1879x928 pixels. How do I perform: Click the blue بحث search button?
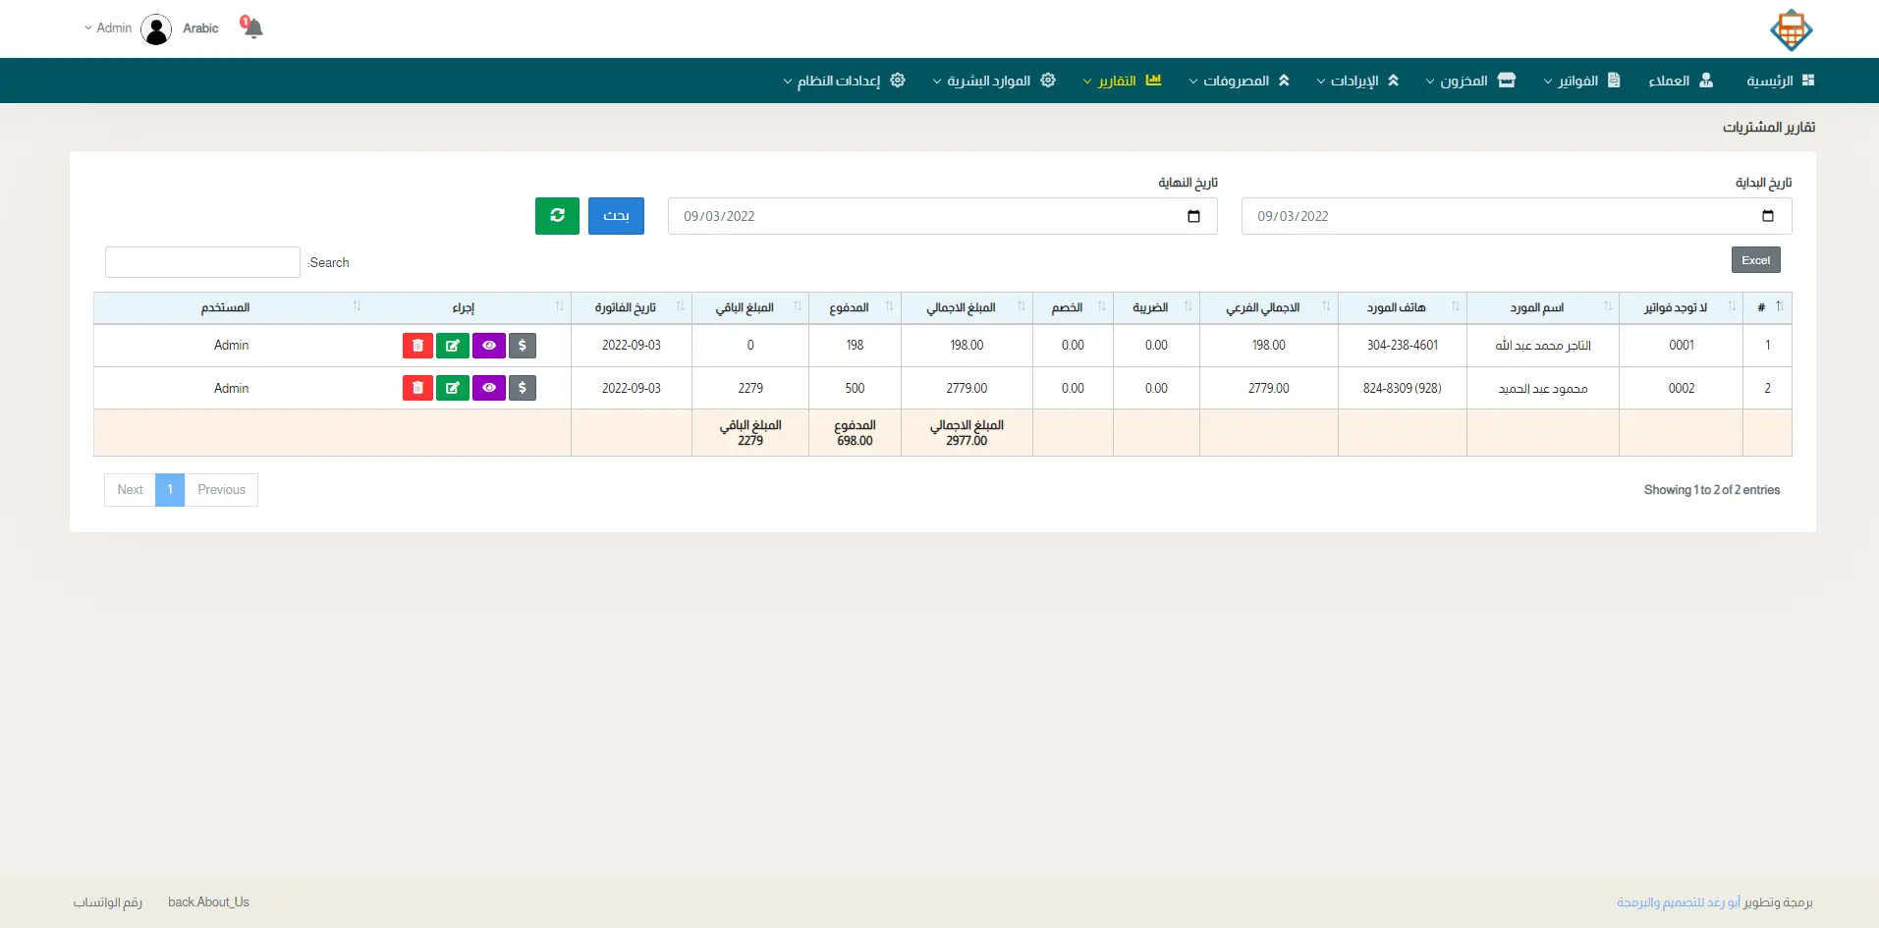click(616, 216)
